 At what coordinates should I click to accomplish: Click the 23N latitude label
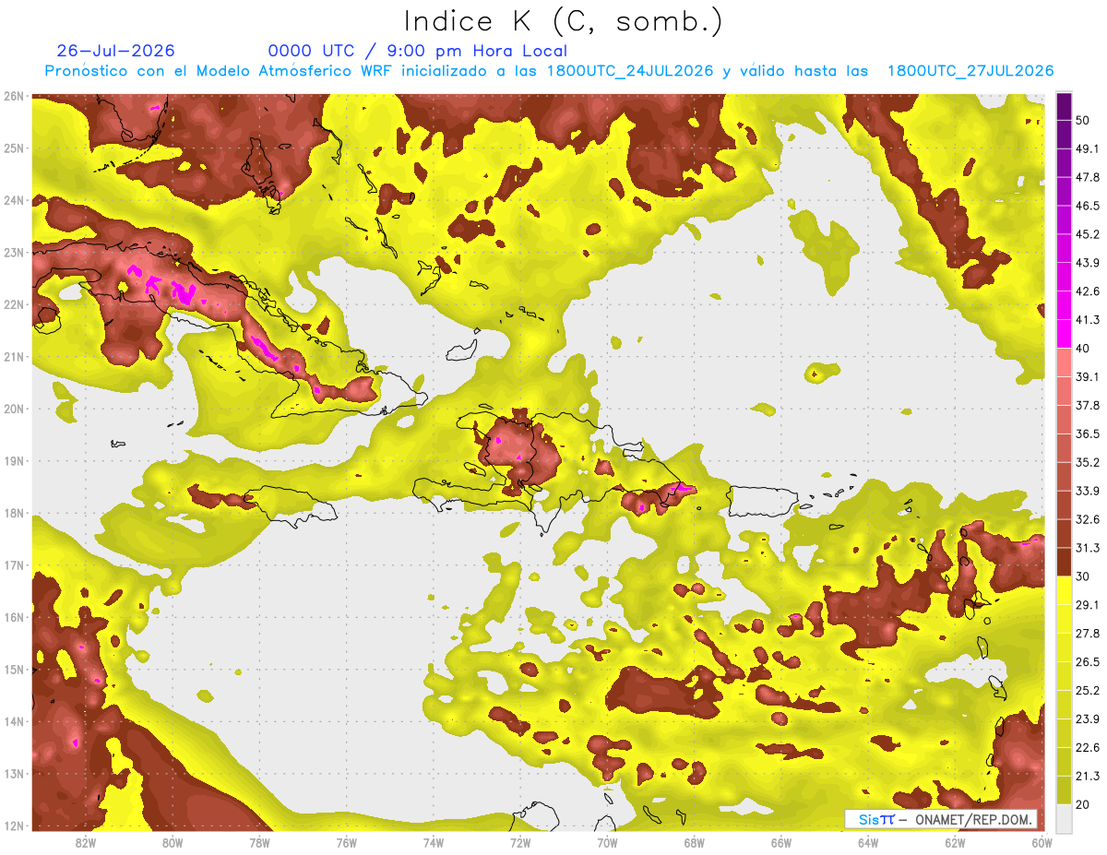click(x=14, y=252)
